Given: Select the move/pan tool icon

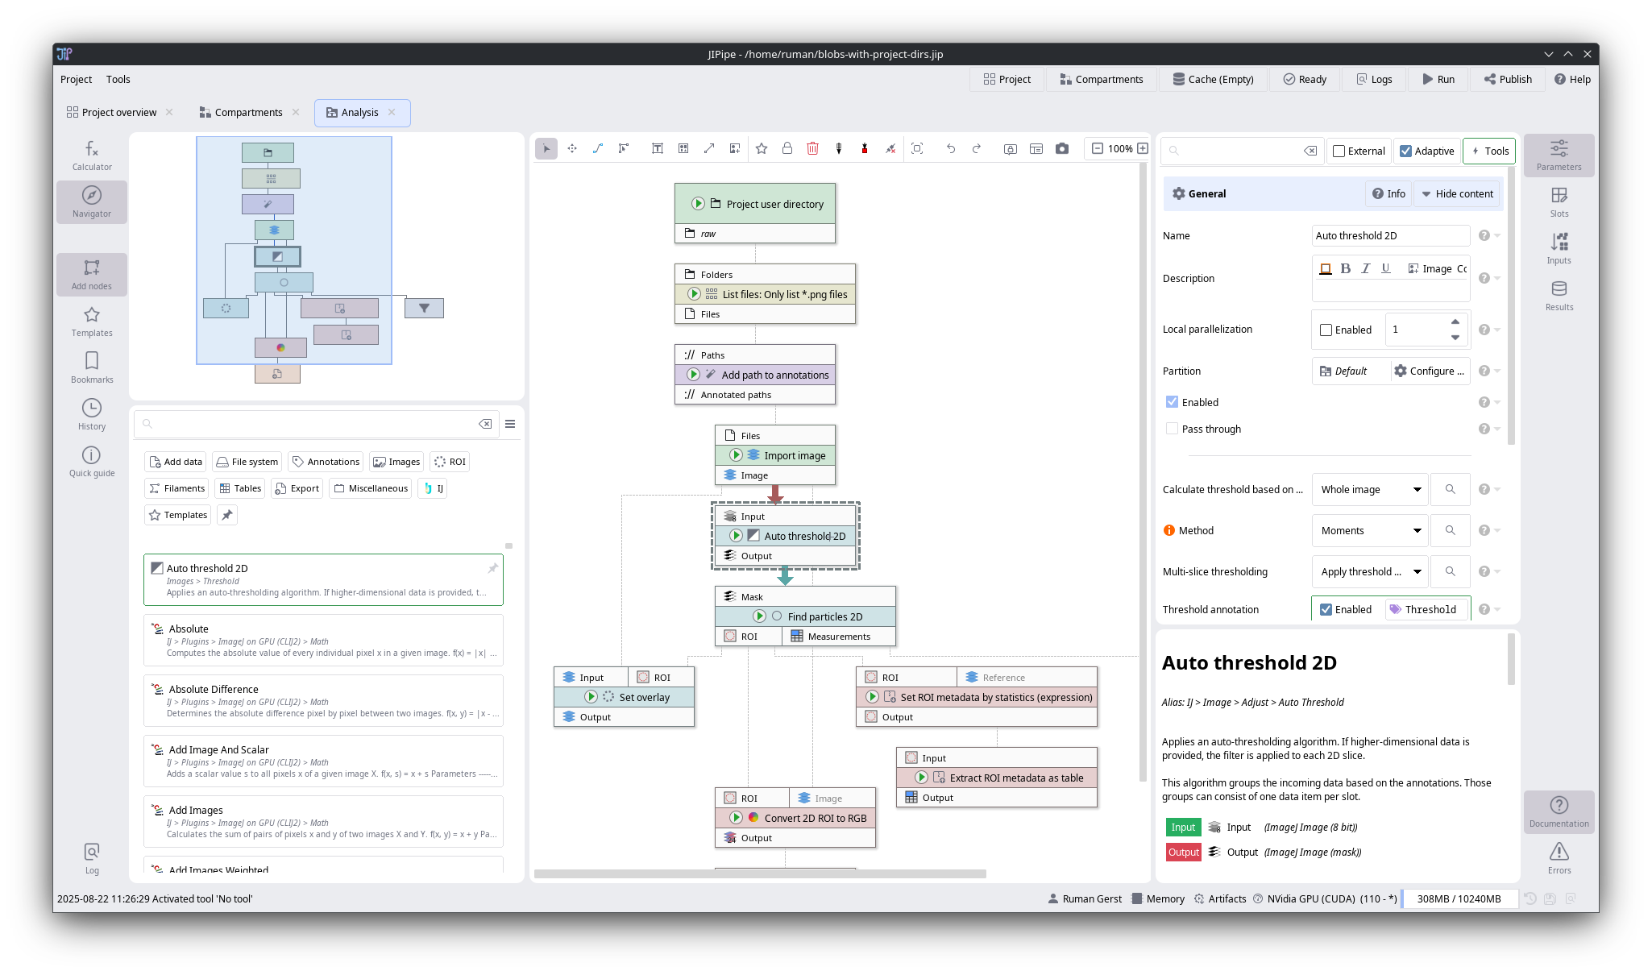Looking at the screenshot, I should click(572, 148).
